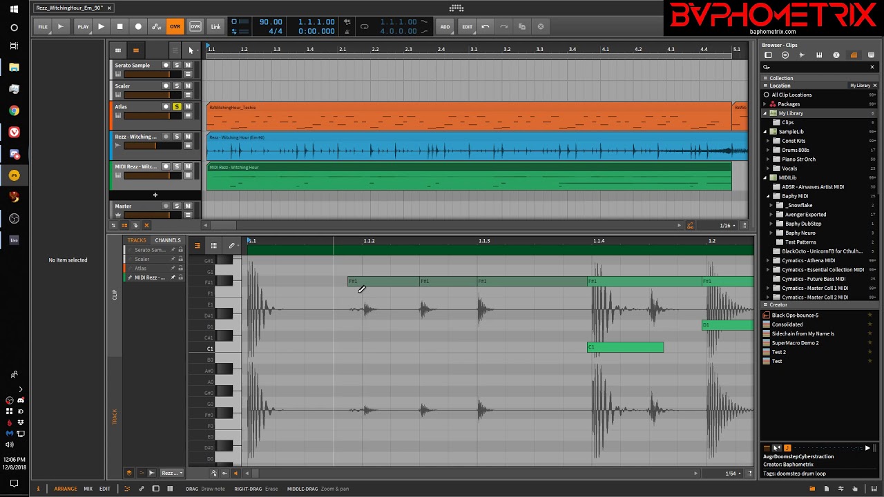Image resolution: width=884 pixels, height=497 pixels.
Task: Open the PLAY menu
Action: click(83, 26)
